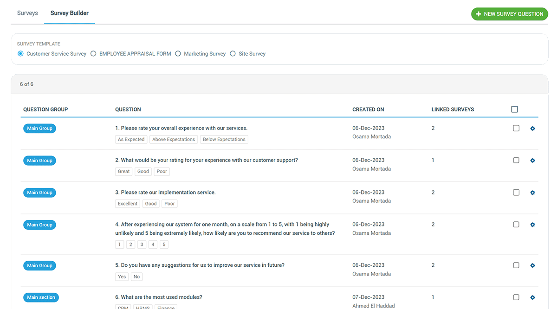Select the Great answer option chip
The height and width of the screenshot is (309, 557).
tap(123, 171)
